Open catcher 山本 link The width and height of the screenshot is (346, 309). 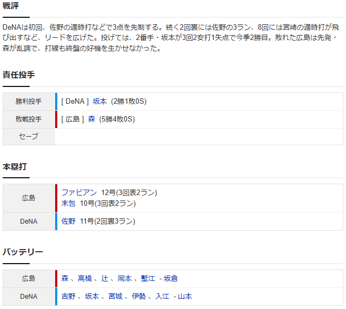(x=185, y=296)
